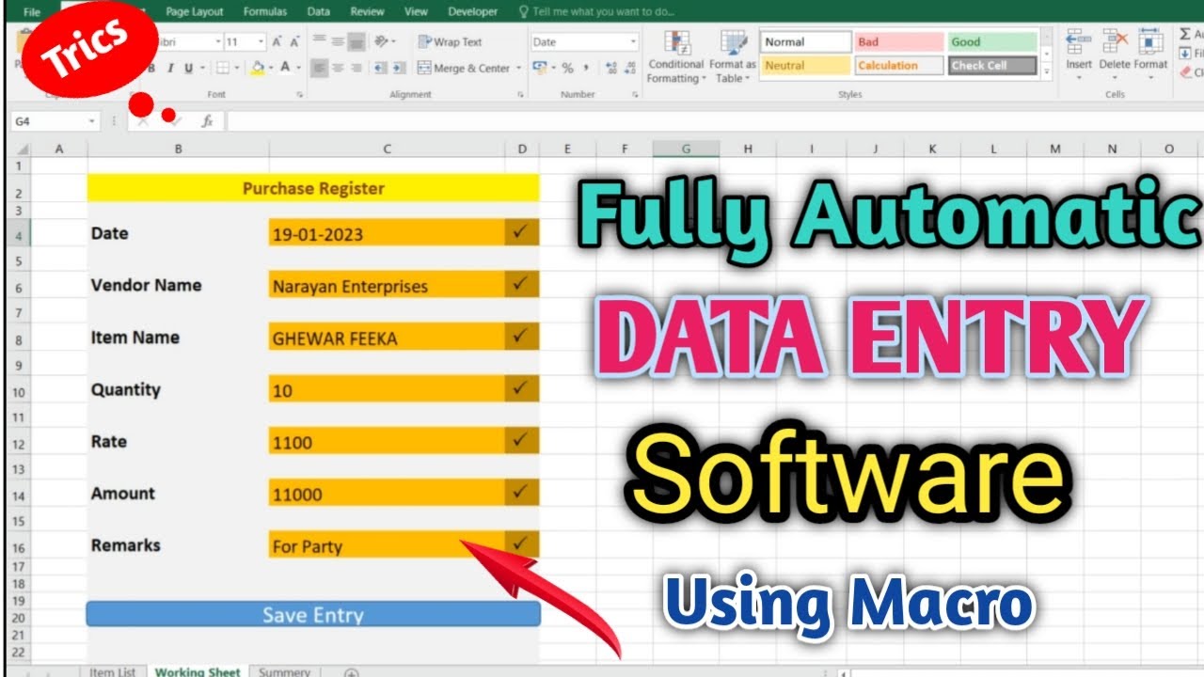This screenshot has height=677, width=1204.
Task: Toggle Wrap Text
Action: (x=451, y=41)
